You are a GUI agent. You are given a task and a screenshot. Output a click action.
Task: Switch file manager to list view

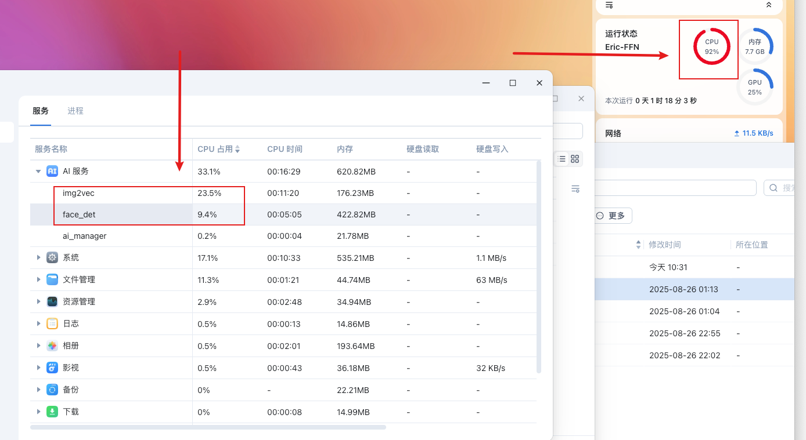(x=562, y=159)
